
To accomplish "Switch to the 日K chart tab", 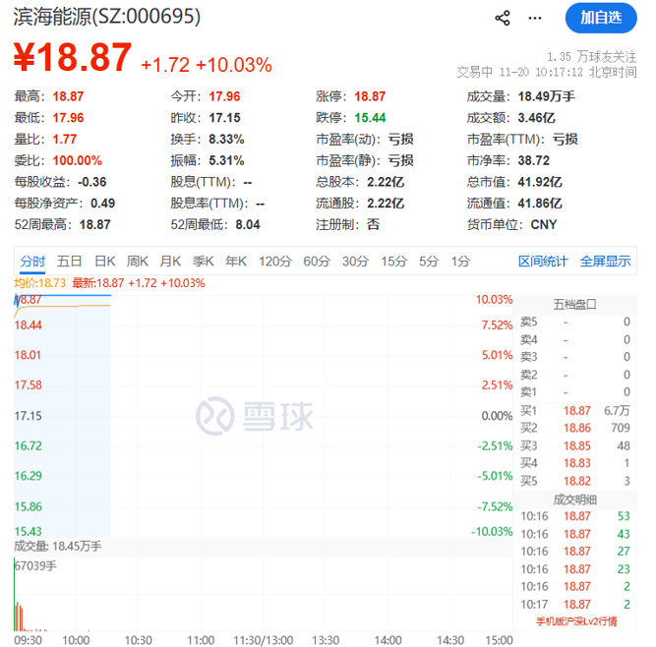I will pyautogui.click(x=105, y=261).
